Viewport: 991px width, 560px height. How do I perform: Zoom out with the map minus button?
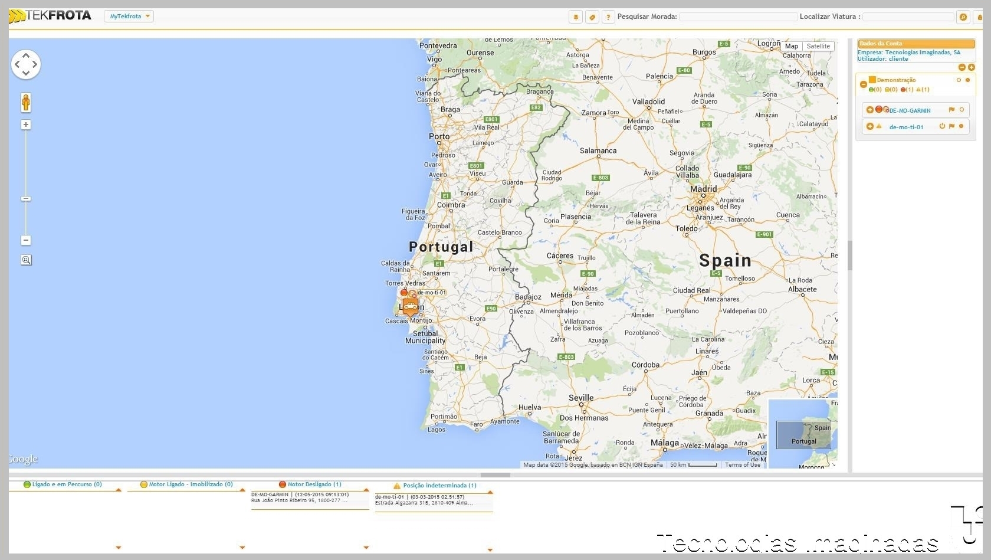point(26,240)
